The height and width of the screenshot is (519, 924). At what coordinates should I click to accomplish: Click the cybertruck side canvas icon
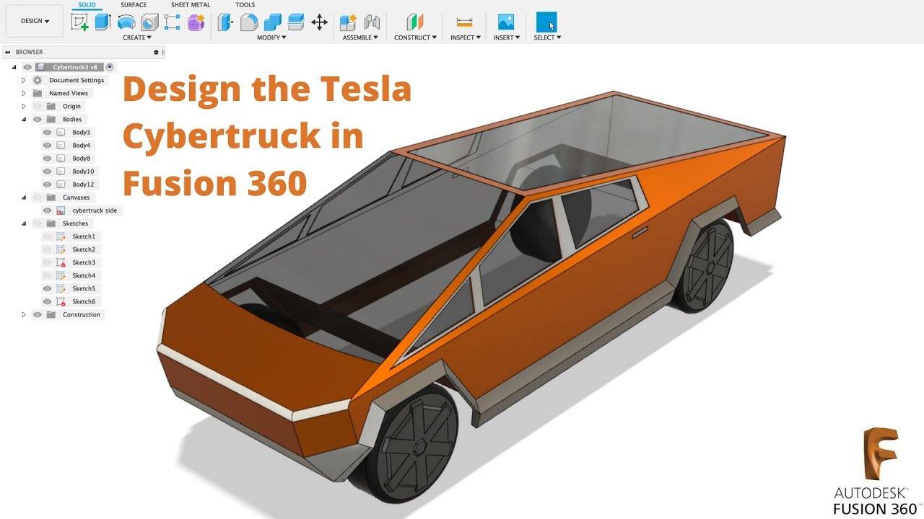pos(61,210)
